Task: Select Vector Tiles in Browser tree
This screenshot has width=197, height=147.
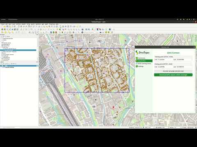Action: pyautogui.click(x=6, y=46)
